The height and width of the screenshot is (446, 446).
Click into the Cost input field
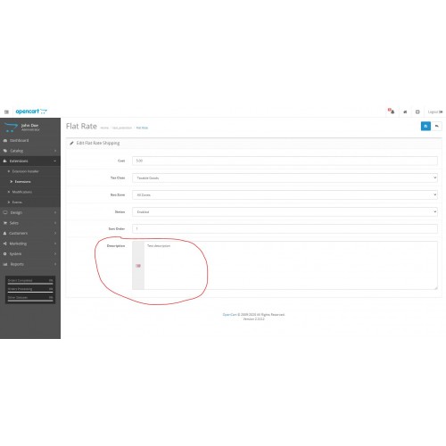[285, 161]
